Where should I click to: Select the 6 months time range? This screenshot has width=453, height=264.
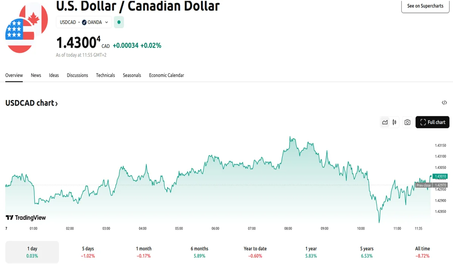199,252
